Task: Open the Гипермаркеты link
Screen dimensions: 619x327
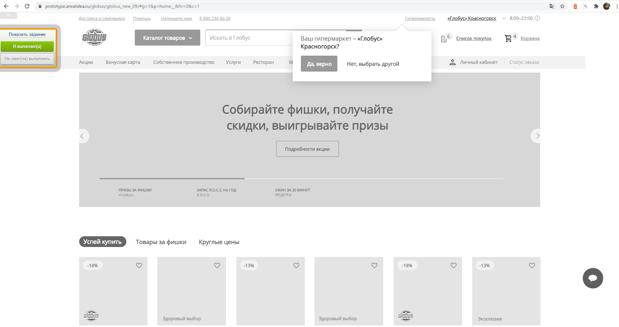Action: point(420,19)
